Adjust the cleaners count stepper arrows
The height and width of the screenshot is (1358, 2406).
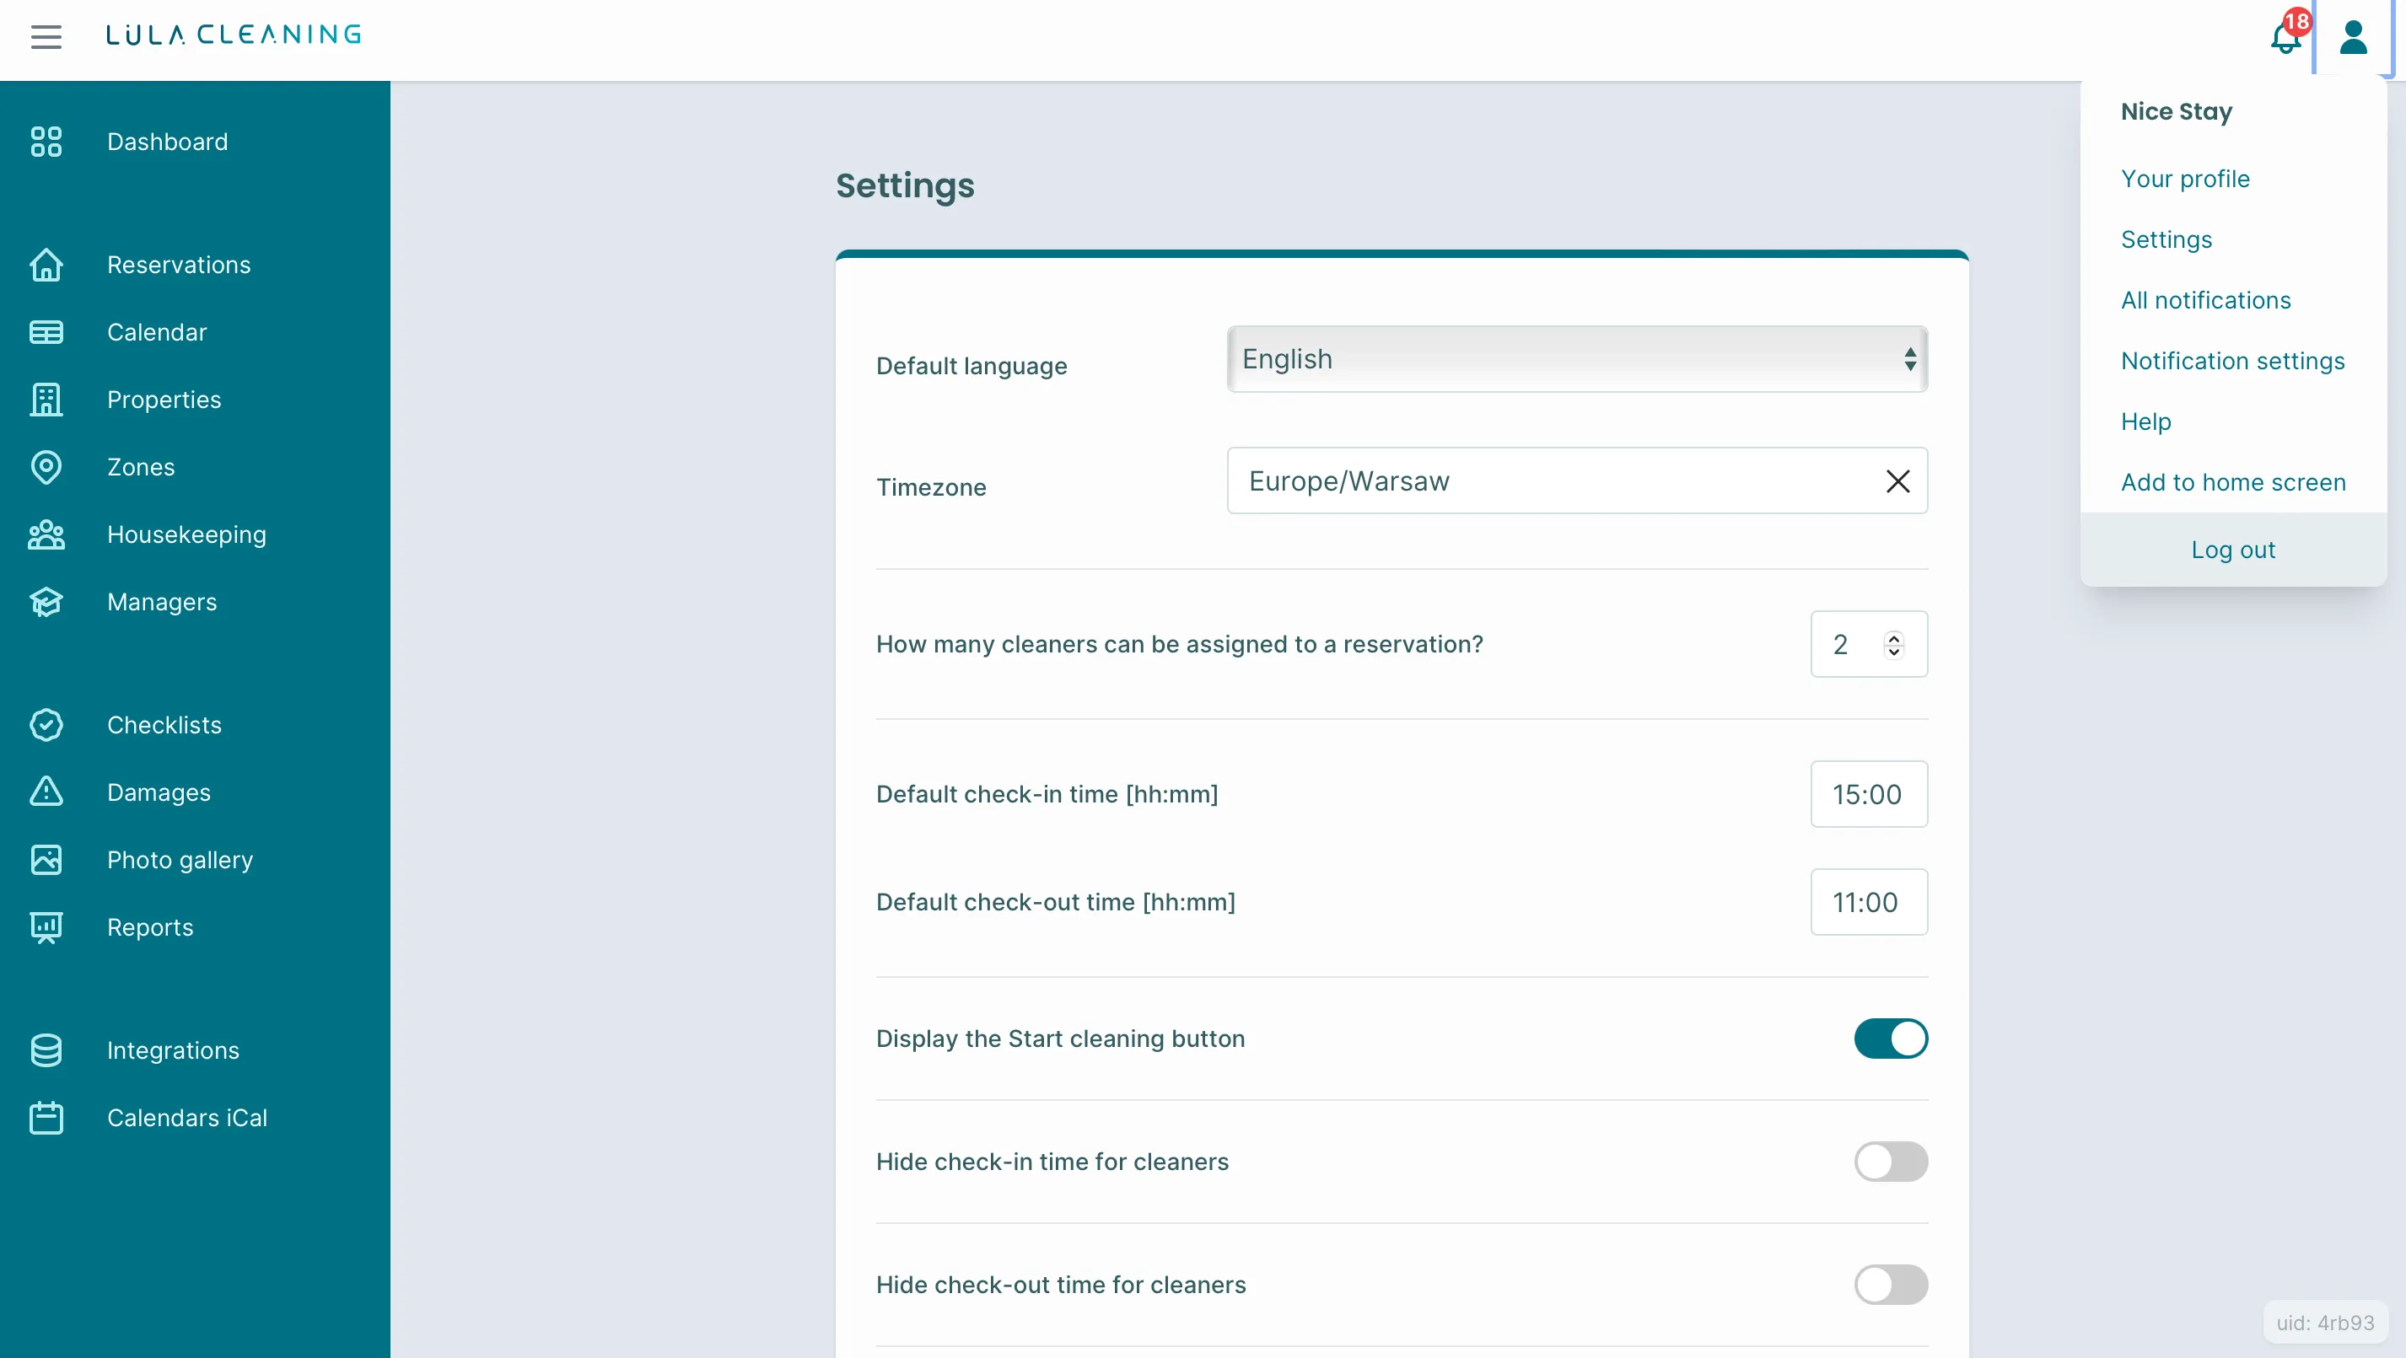coord(1893,644)
